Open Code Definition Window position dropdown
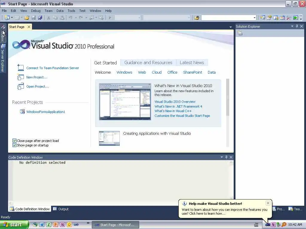 tap(222, 157)
